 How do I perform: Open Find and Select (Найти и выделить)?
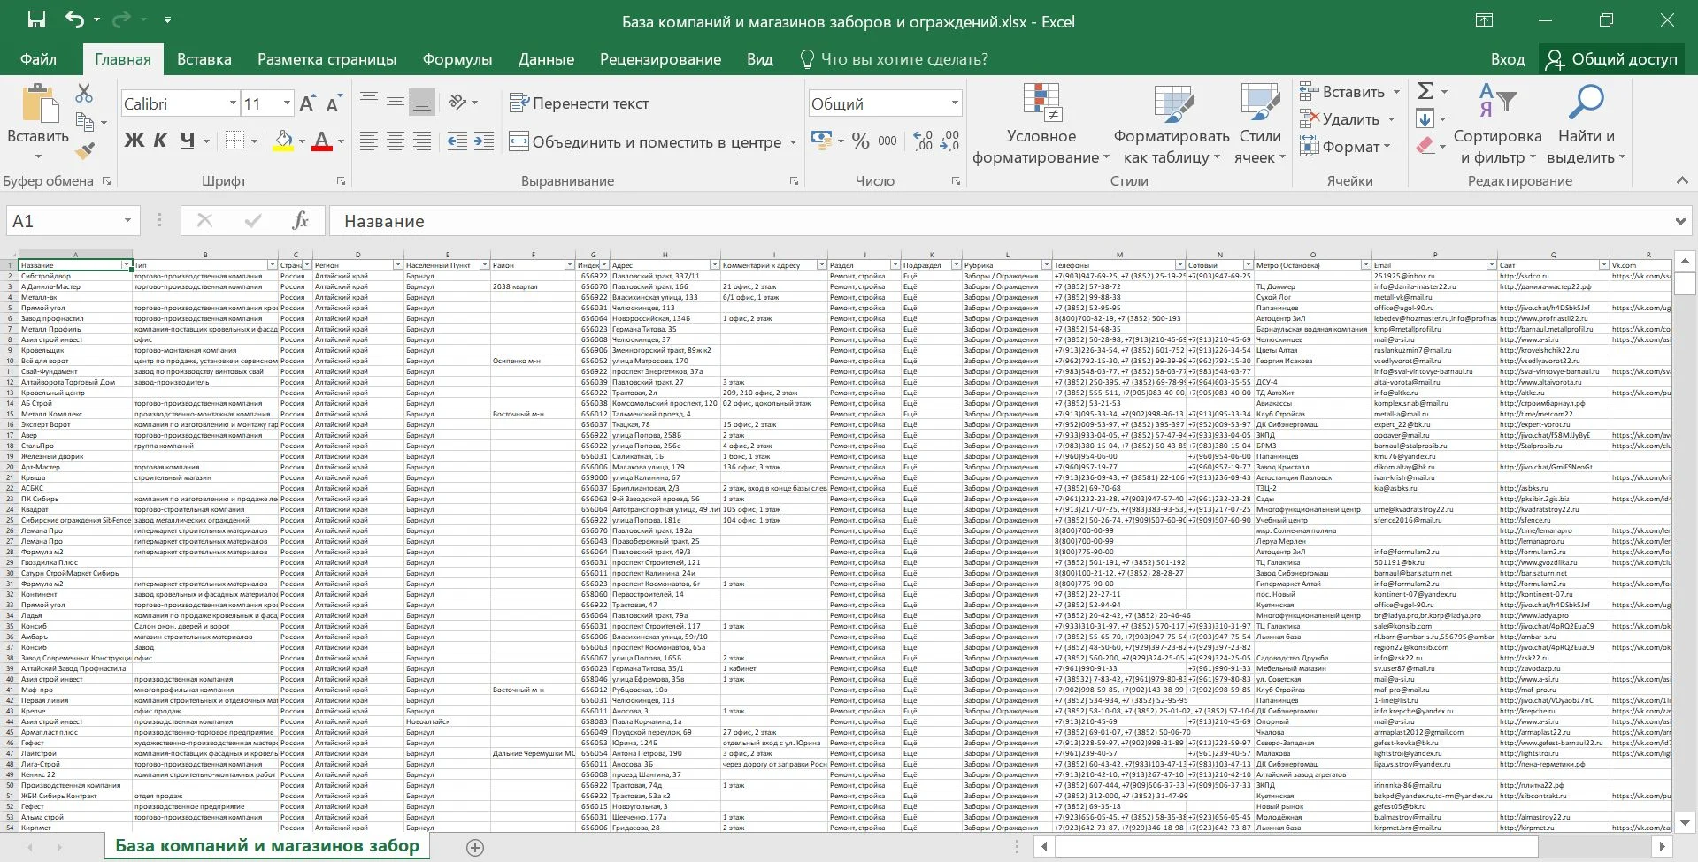point(1586,125)
